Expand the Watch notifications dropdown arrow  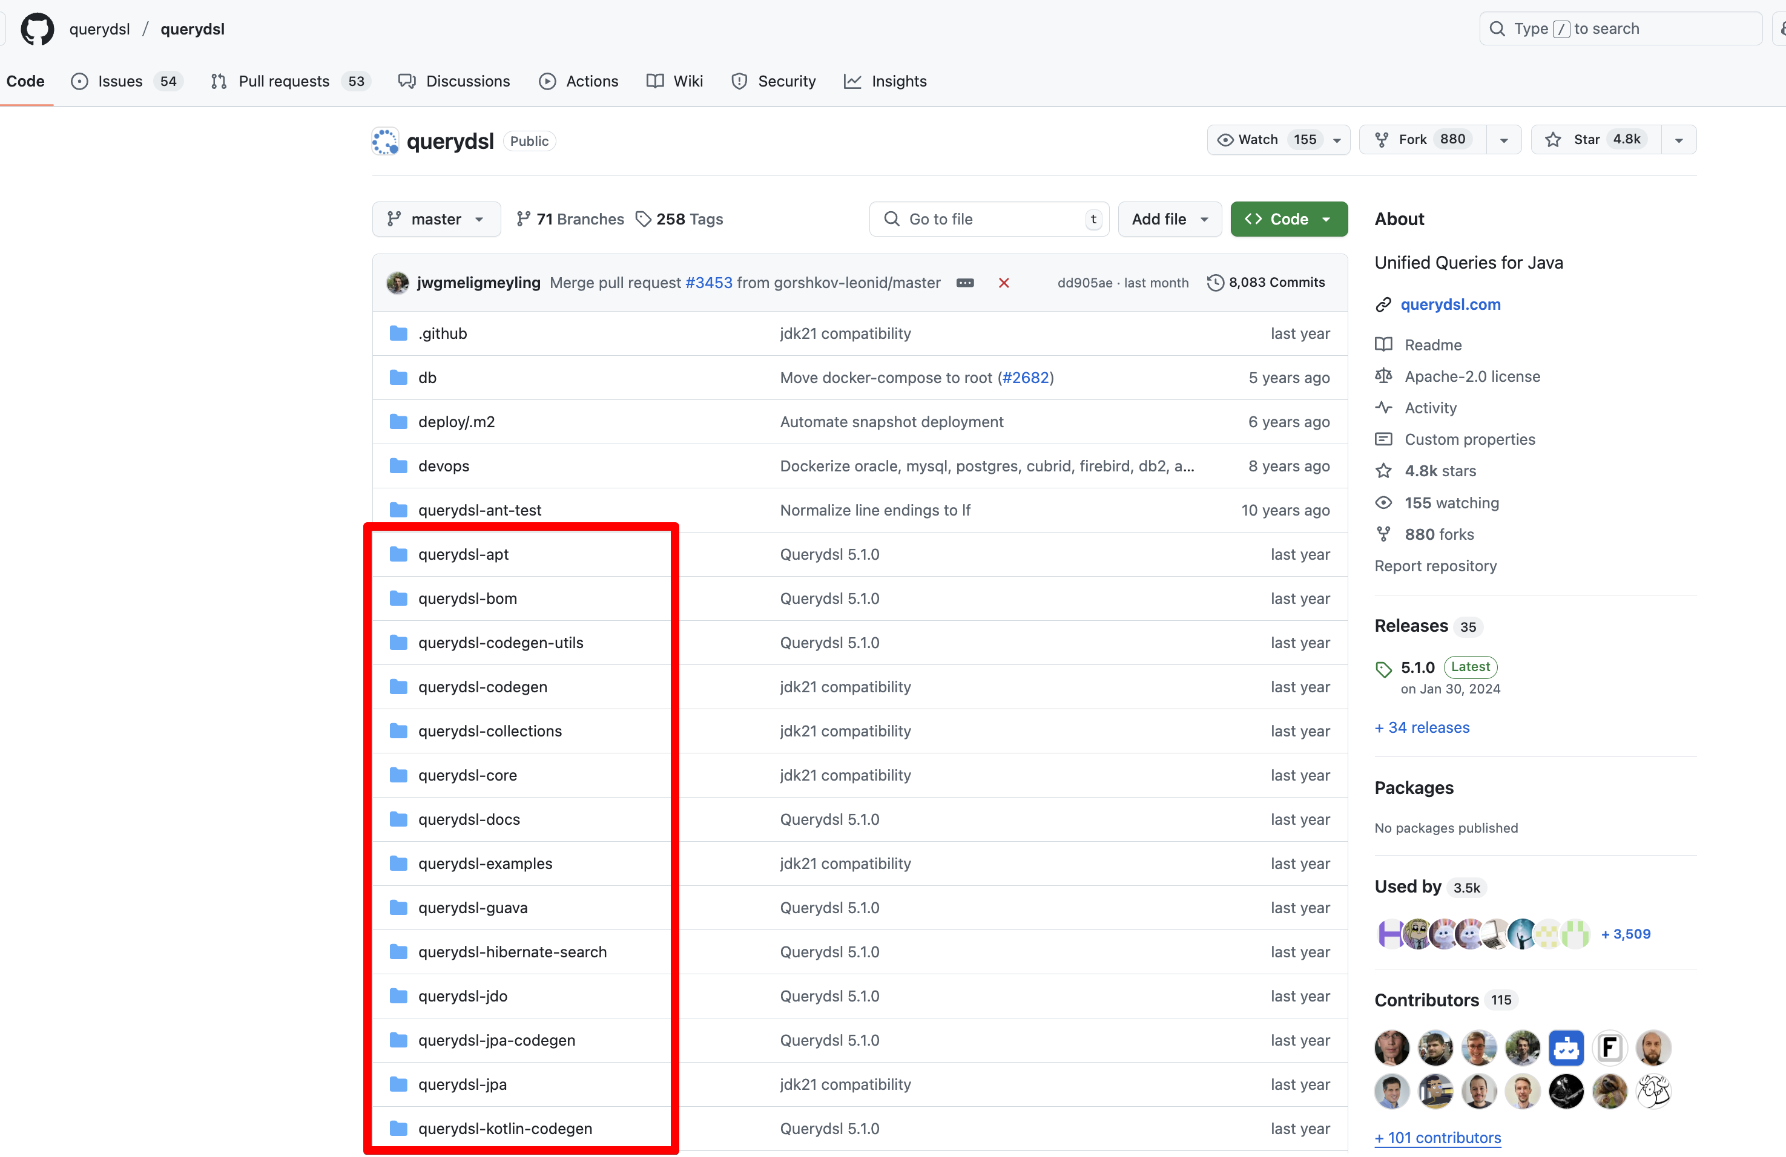tap(1337, 140)
